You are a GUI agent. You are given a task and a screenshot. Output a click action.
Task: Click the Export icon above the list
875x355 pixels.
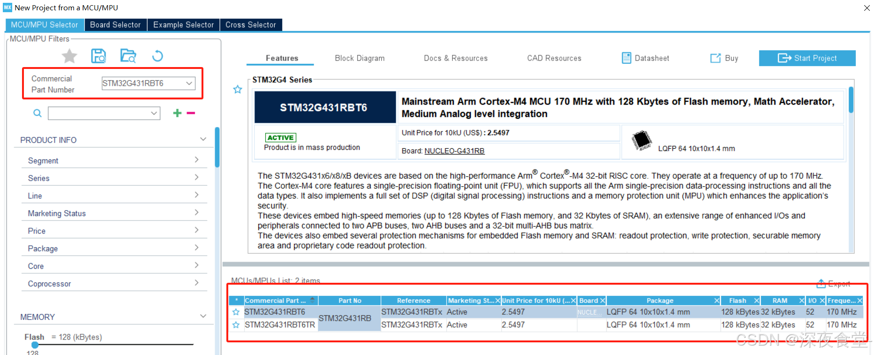pos(821,284)
